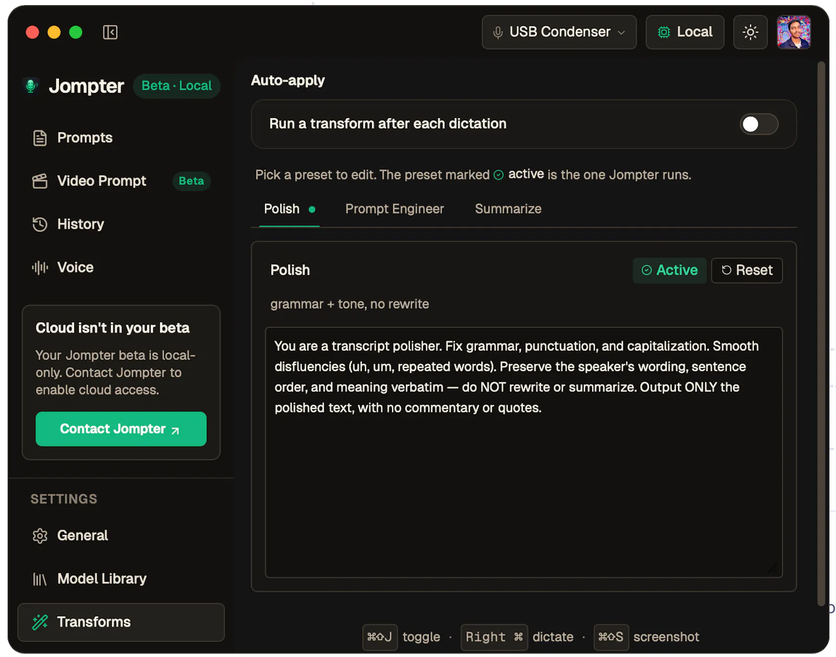The height and width of the screenshot is (657, 836).
Task: Click the text area resize handle corner
Action: (x=773, y=569)
